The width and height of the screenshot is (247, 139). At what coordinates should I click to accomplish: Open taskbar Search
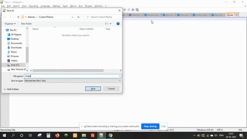click(13, 136)
